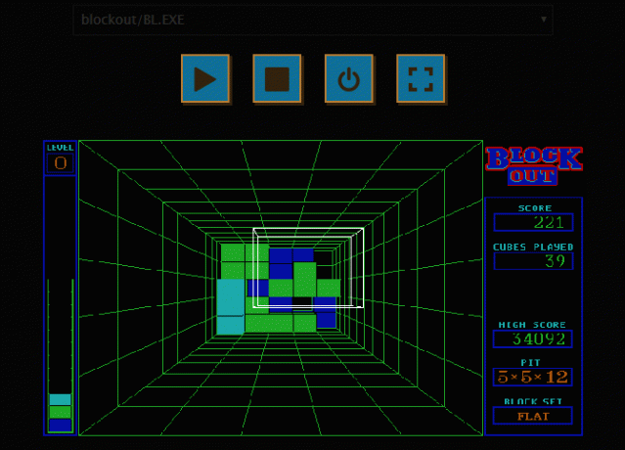
Task: Open the blockout/BL.EXE dropdown
Action: click(313, 20)
